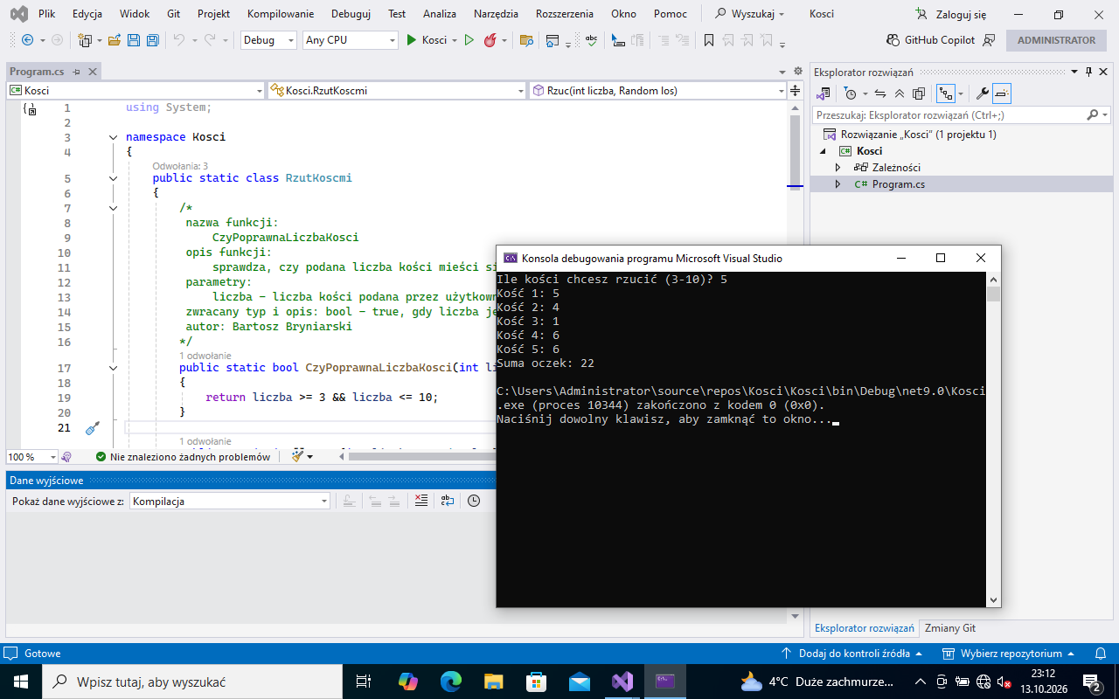
Task: Open Kompilacja output source dropdown
Action: tap(230, 501)
